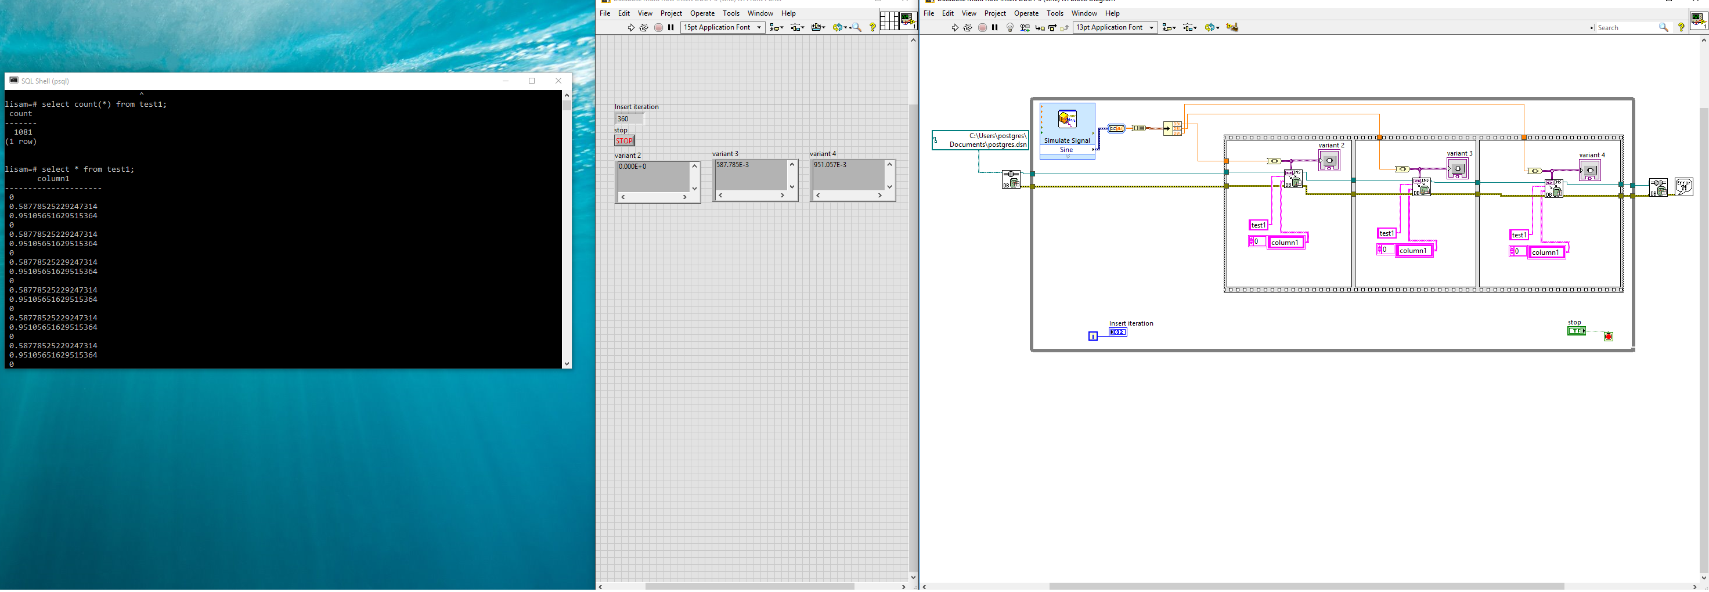
Task: Click the variant 2 indicator terminal
Action: [1329, 161]
